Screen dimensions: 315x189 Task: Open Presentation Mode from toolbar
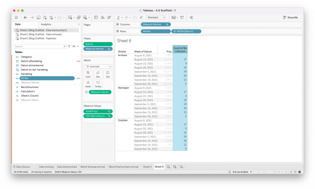click(182, 18)
